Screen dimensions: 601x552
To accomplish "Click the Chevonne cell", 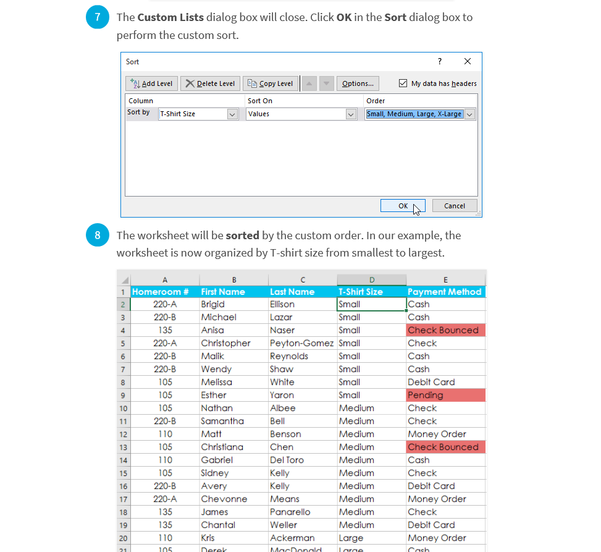I will pos(234,499).
